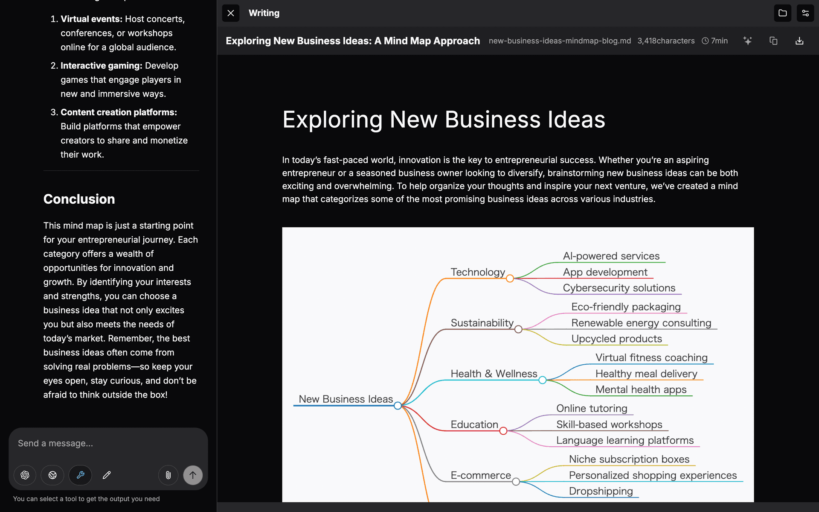819x512 pixels.
Task: Send message with the up arrow
Action: (x=193, y=475)
